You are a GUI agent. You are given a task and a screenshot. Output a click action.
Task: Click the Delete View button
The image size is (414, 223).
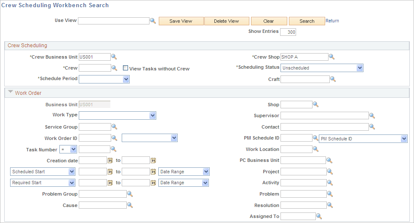click(x=227, y=21)
